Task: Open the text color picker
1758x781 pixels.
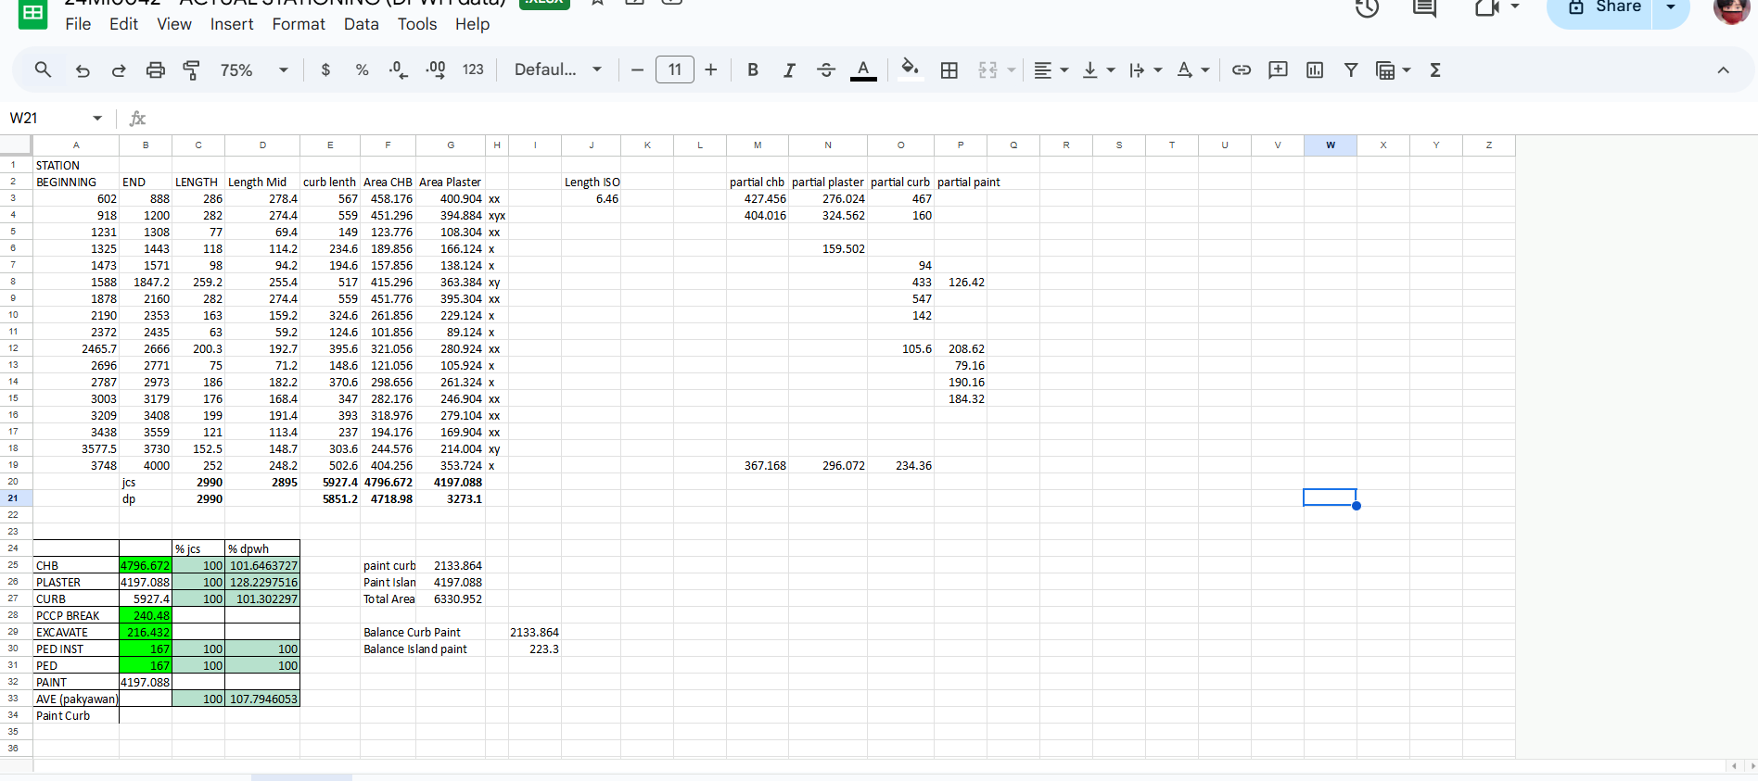Action: pos(863,69)
